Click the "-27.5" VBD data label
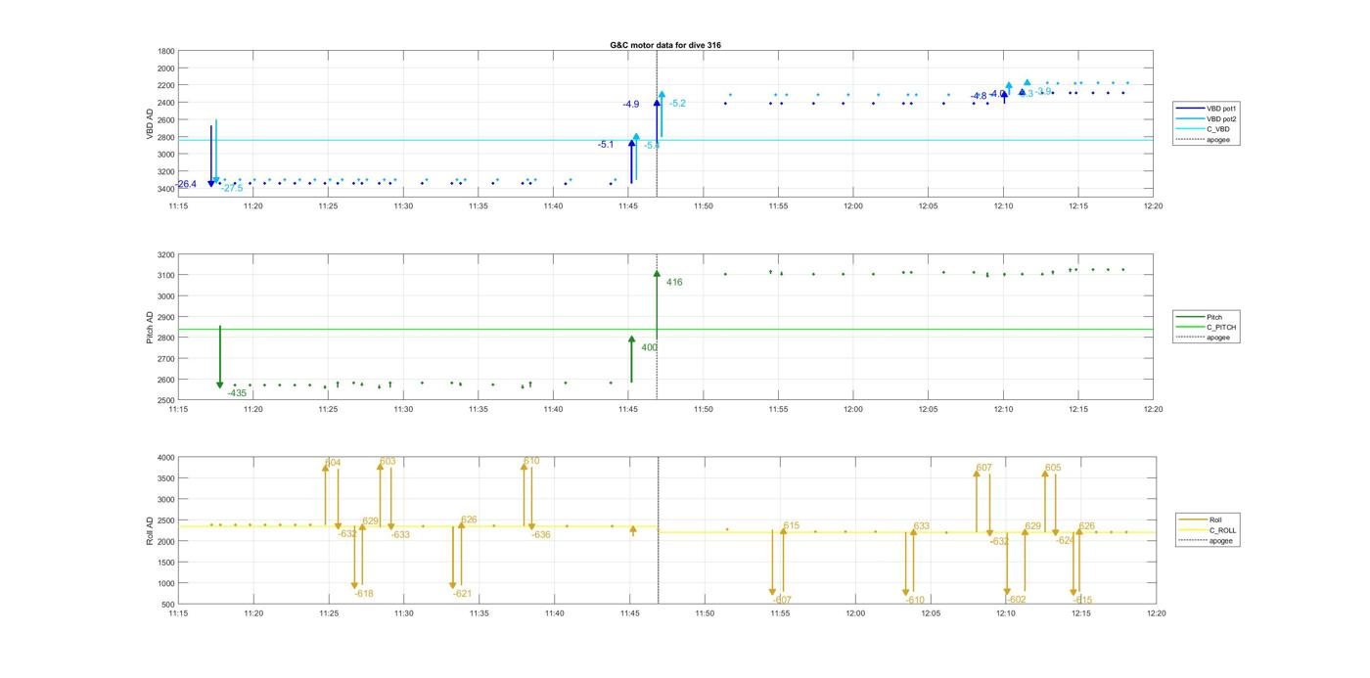 pos(232,188)
